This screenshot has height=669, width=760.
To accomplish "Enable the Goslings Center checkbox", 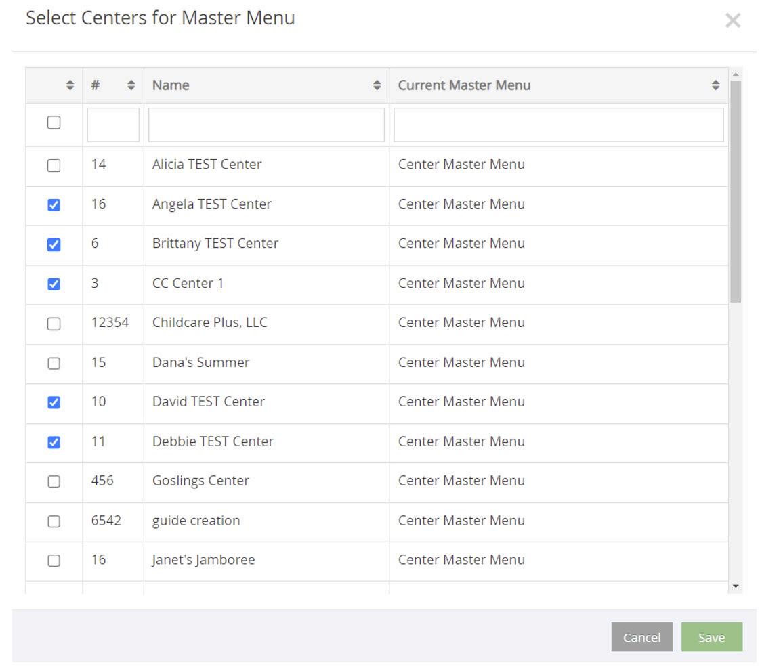I will tap(54, 481).
